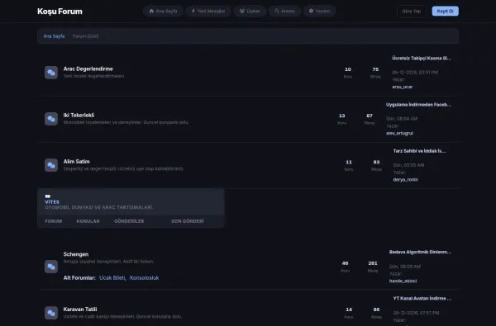
Task: Open the Karavan Tatili forum
Action: click(x=80, y=309)
